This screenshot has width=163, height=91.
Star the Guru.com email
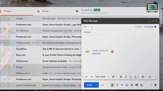[4, 55]
